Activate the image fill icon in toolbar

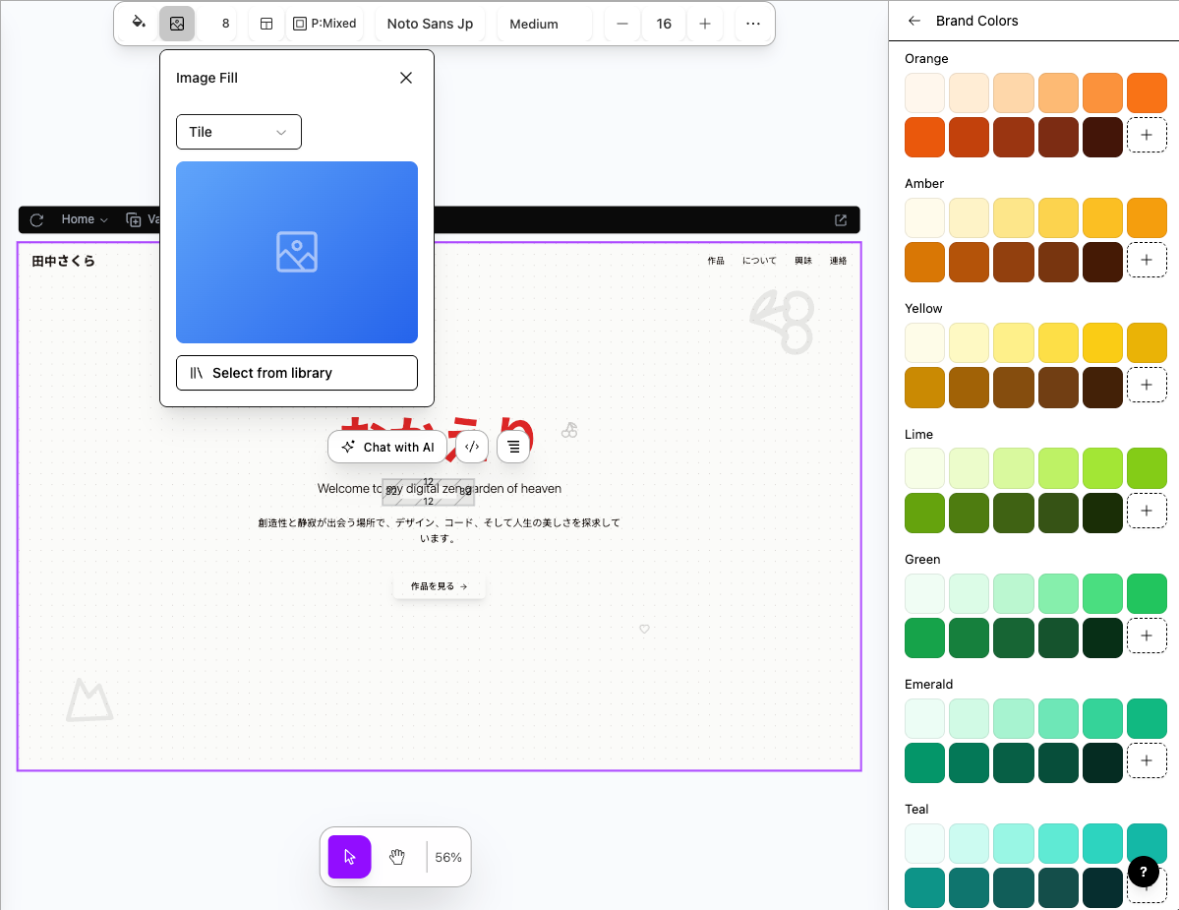coord(177,23)
